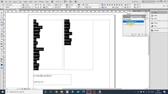Screen dimensions: 168x94
Task: Toggle All Caps formatting
Action: (x=36, y=5)
